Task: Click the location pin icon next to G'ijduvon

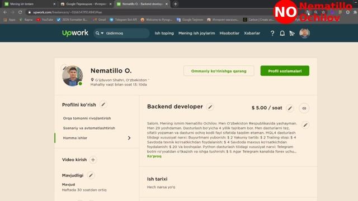Action: point(92,80)
